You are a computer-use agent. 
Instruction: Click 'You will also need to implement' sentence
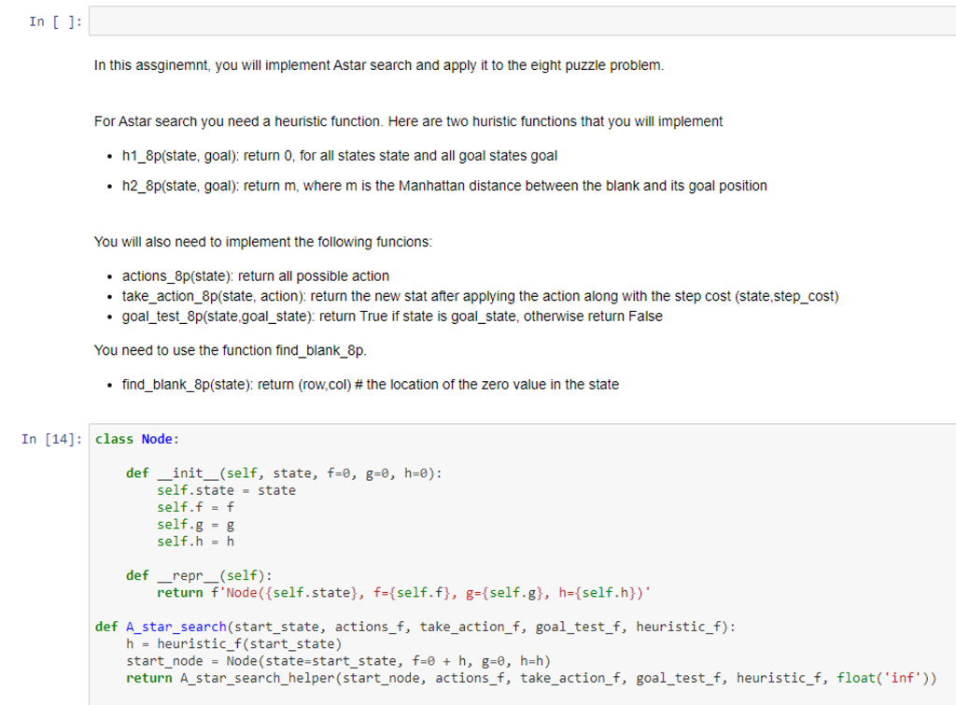coord(262,242)
